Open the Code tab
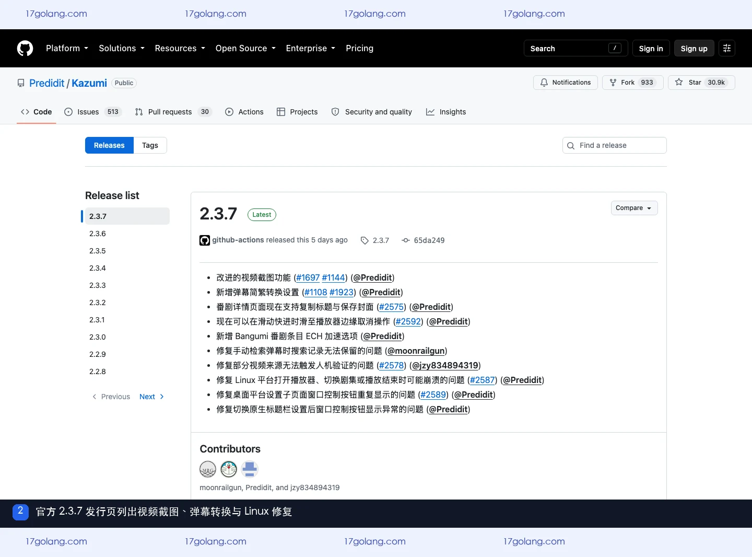The height and width of the screenshot is (557, 752). [x=37, y=112]
